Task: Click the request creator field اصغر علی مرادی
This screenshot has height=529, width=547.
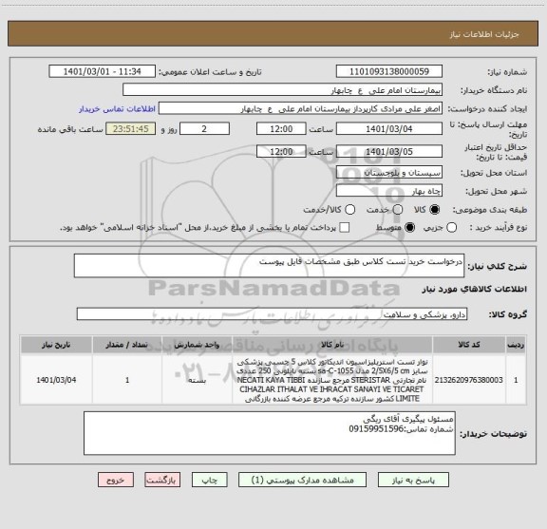Action: (300, 109)
